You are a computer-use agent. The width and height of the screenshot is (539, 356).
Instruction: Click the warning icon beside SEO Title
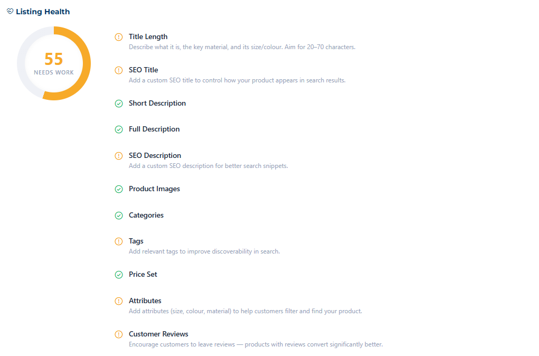(x=119, y=70)
